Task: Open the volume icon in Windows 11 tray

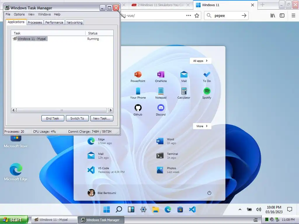Action: 259,209
